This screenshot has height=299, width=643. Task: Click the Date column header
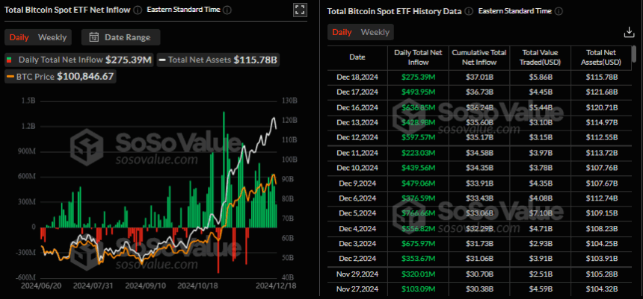[x=357, y=57]
